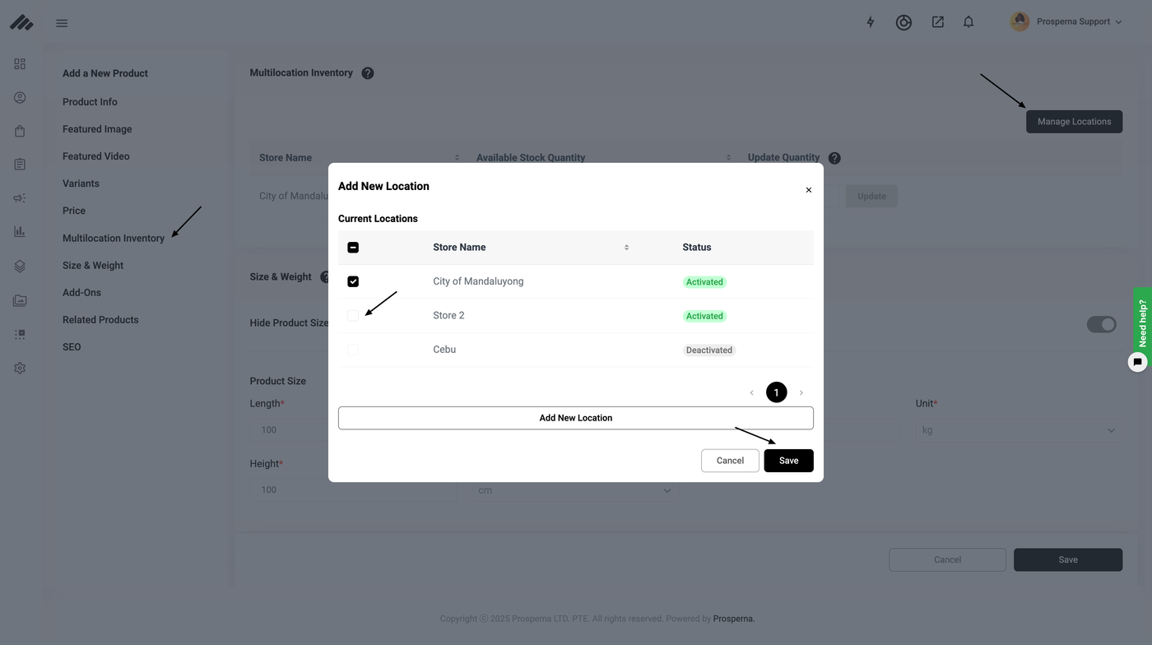1152x645 pixels.
Task: Go to next page of locations
Action: [x=801, y=392]
